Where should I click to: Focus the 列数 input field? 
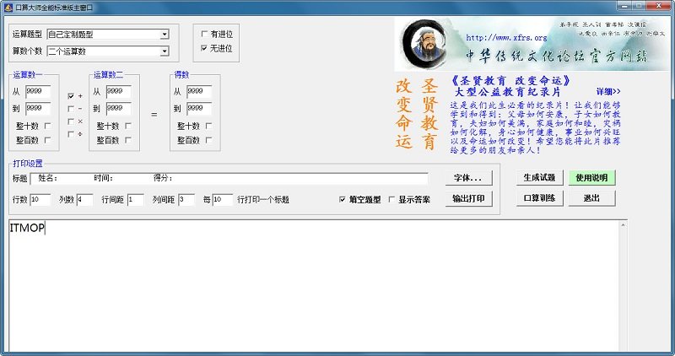pos(85,200)
